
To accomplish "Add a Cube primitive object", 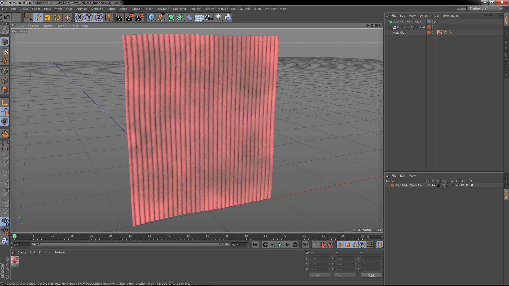I will pos(151,17).
